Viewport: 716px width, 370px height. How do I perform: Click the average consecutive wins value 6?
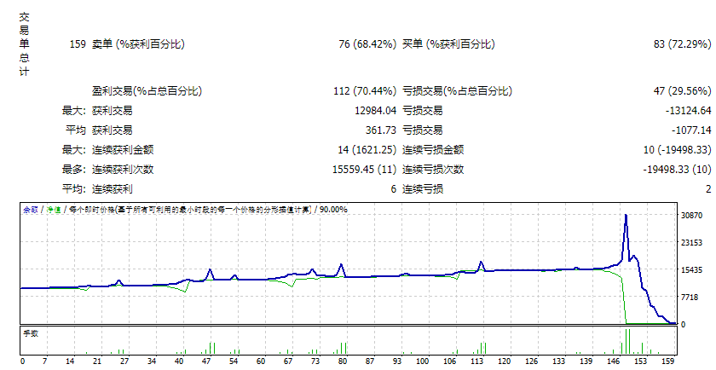pos(393,189)
